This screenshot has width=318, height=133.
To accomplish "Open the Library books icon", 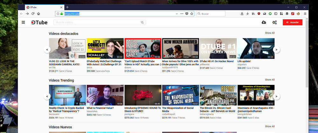I will (x=253, y=14).
